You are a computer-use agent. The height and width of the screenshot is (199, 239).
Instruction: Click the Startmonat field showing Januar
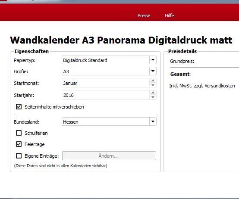[x=106, y=83]
